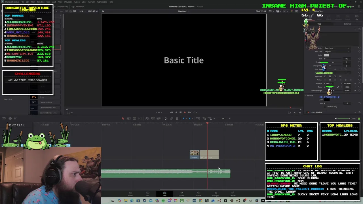Image resolution: width=363 pixels, height=204 pixels.
Task: Select the blade edit mode tool
Action: coord(134,118)
